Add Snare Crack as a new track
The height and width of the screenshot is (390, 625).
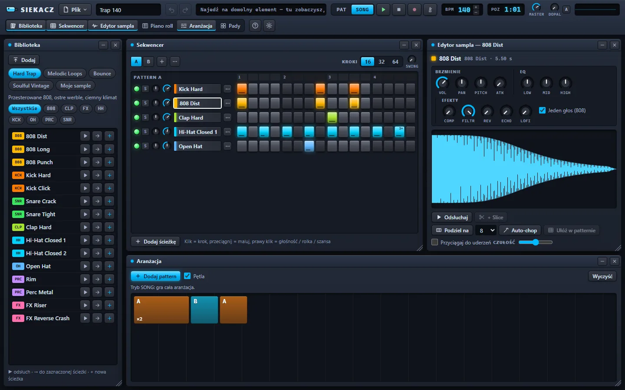tap(109, 201)
